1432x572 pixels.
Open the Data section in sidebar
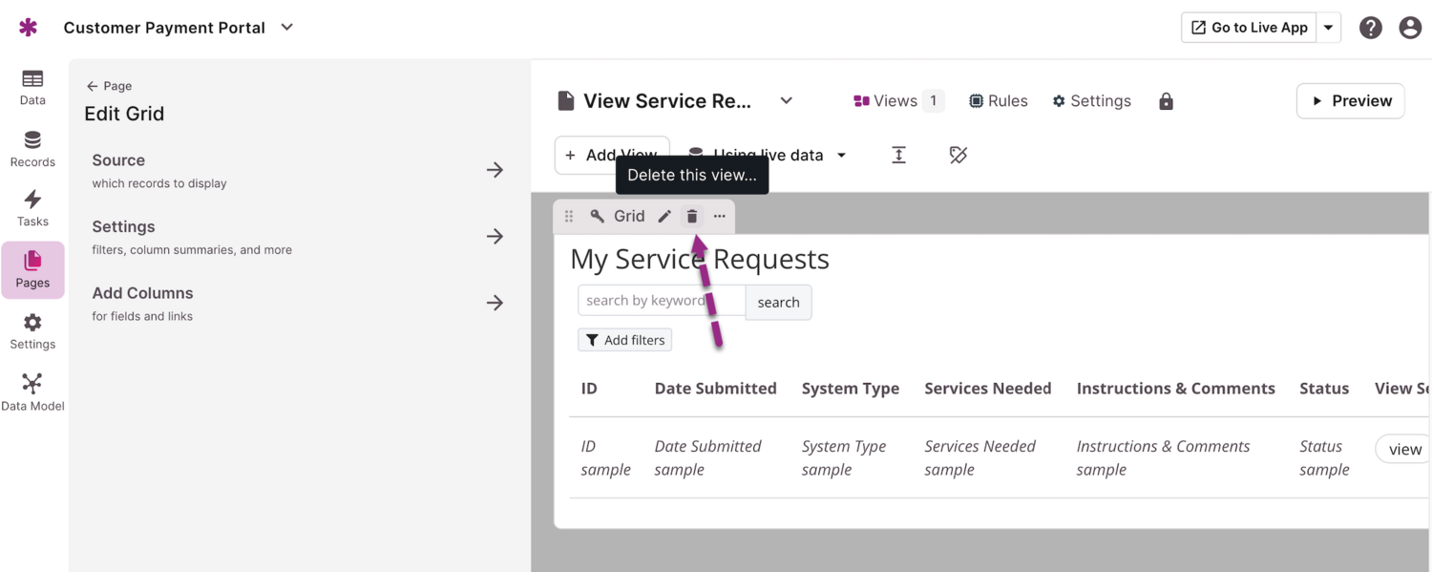tap(32, 87)
